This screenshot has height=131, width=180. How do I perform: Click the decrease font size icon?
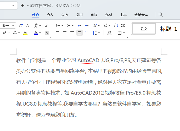coord(28,25)
